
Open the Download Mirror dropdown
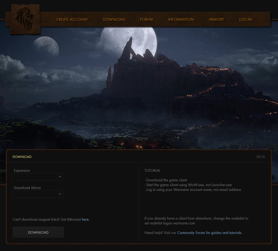[x=38, y=194]
